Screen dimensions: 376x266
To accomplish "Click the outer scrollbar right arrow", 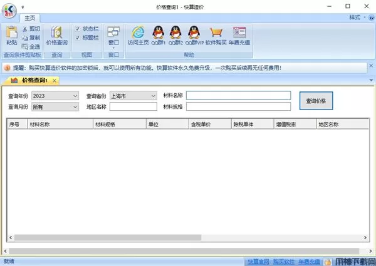I will click(372, 251).
